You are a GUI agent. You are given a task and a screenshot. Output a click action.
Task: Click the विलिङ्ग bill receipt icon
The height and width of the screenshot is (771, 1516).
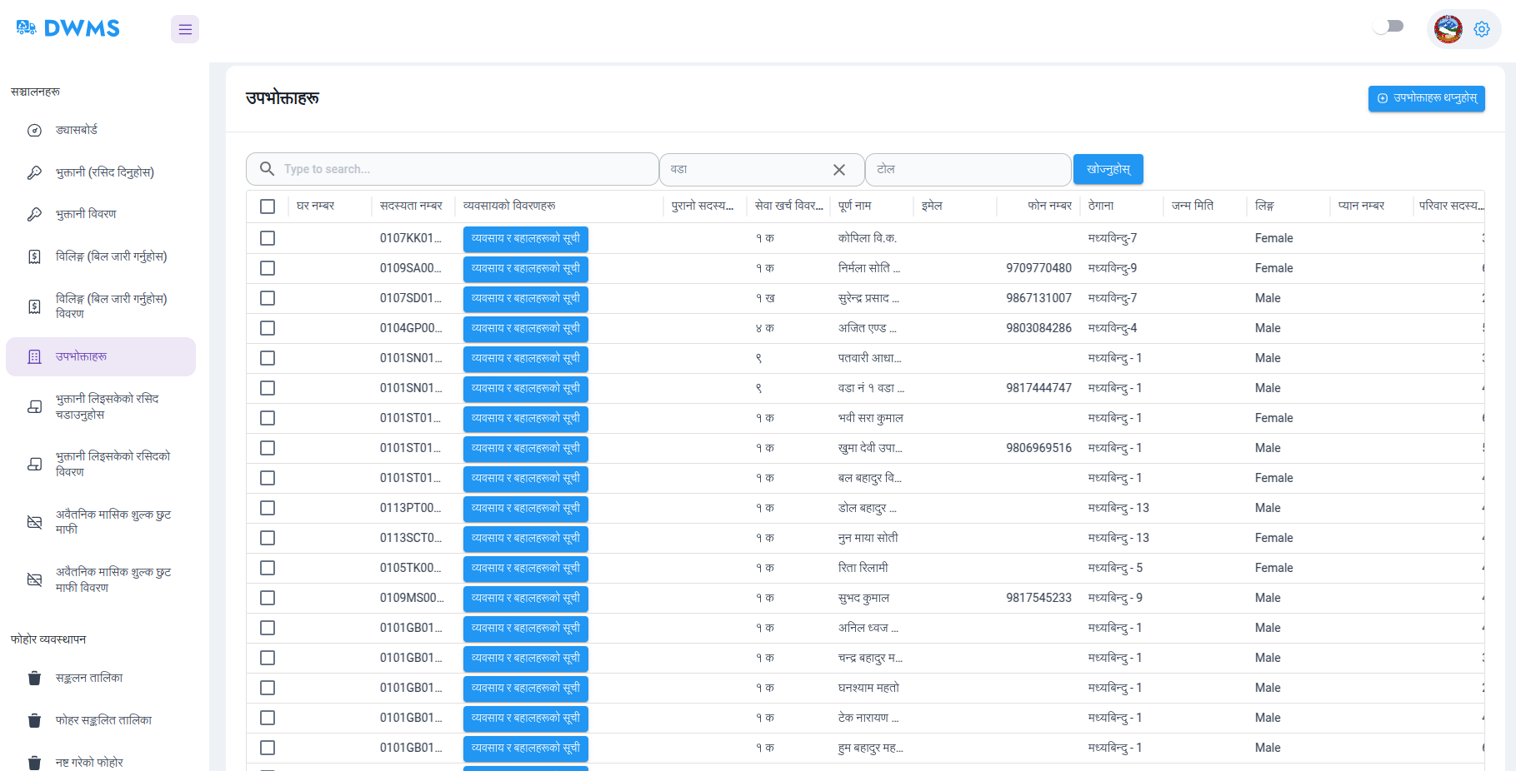tap(33, 256)
